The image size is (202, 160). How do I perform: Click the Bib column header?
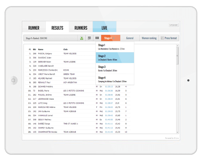point(34,49)
